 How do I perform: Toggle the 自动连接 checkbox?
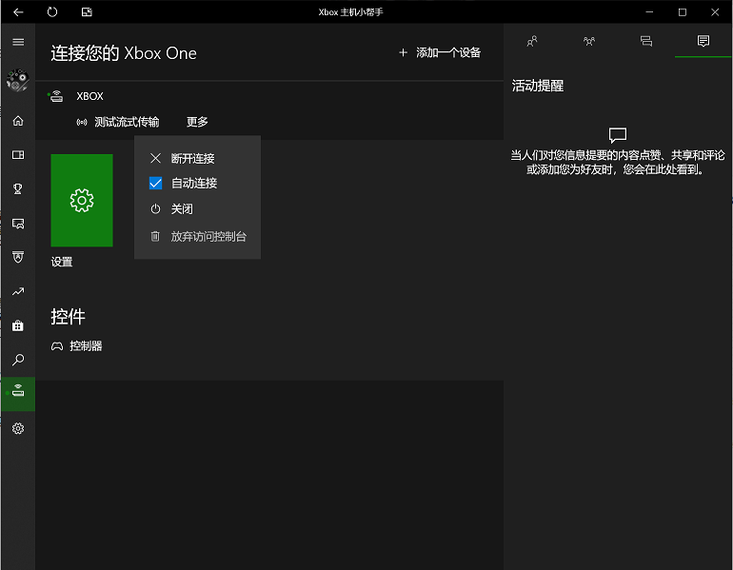pyautogui.click(x=156, y=183)
